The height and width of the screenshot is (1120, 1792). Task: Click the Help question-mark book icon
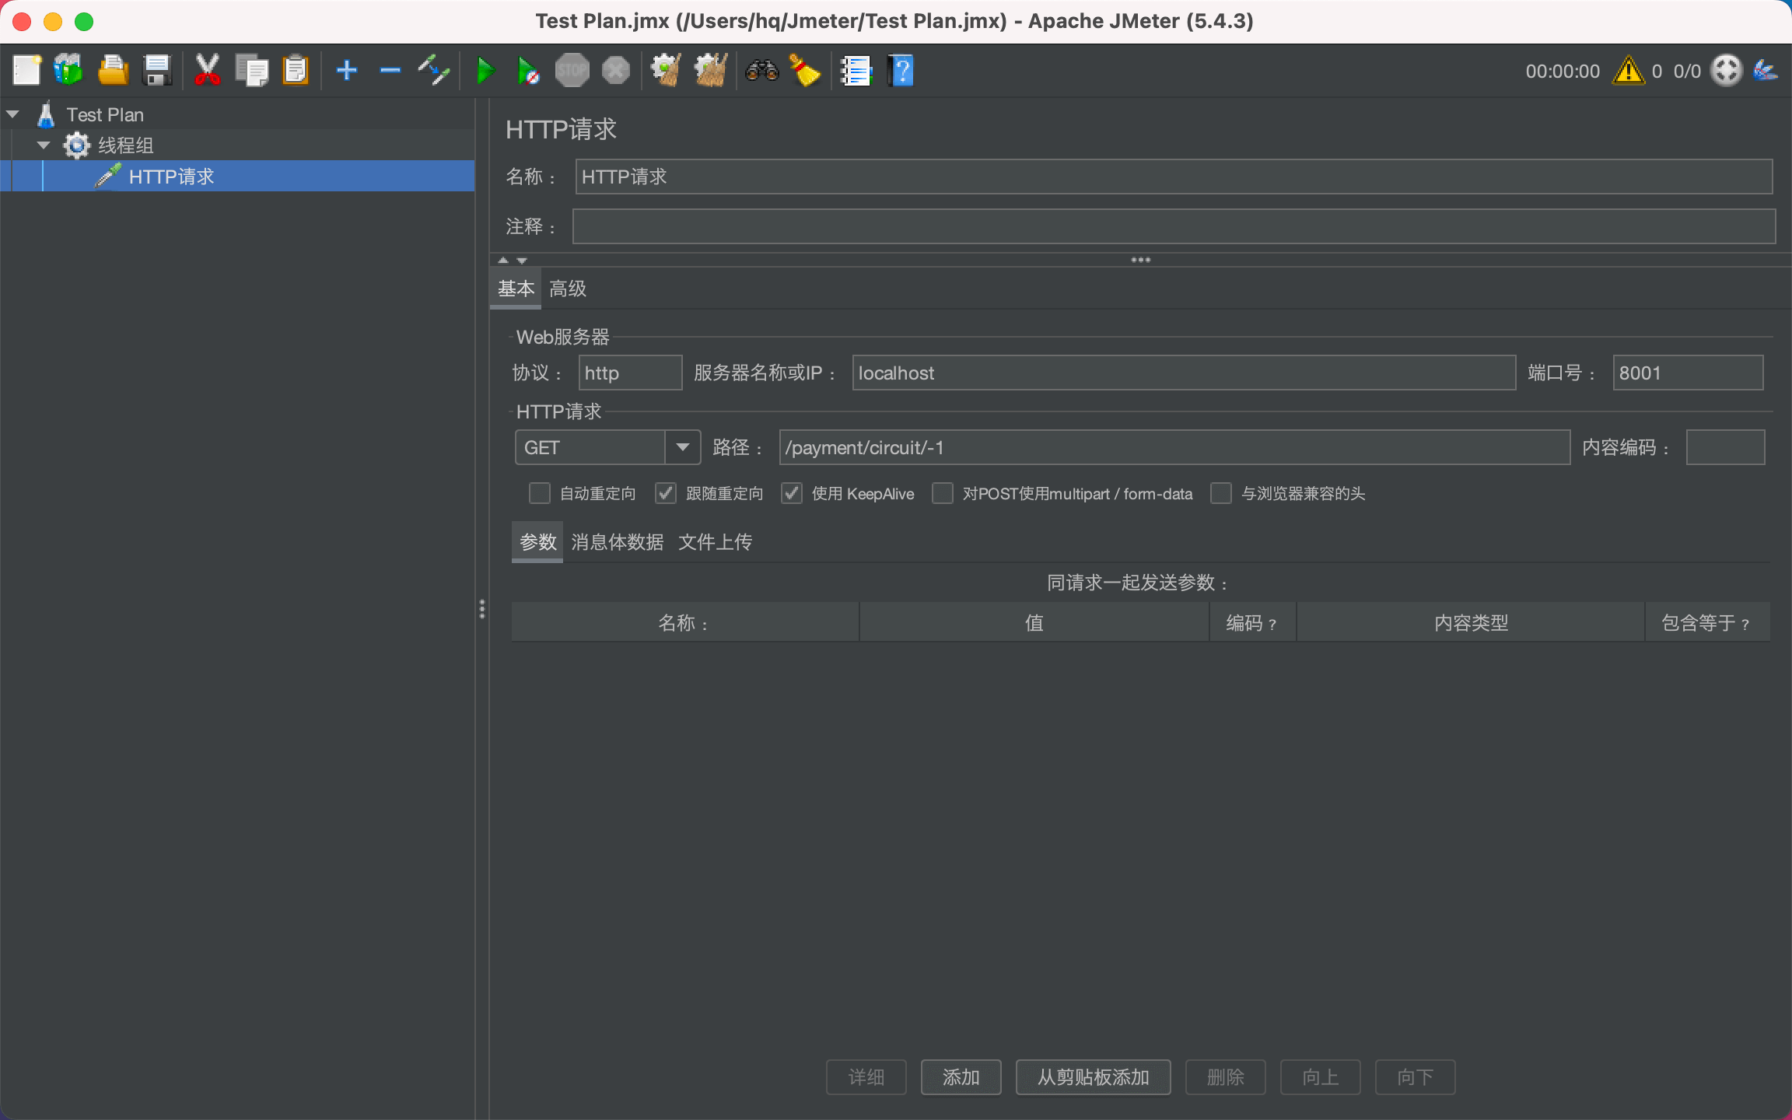[x=901, y=71]
